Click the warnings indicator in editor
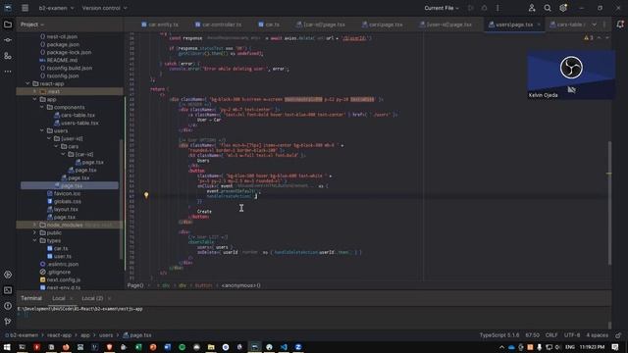The width and height of the screenshot is (628, 353). (589, 37)
